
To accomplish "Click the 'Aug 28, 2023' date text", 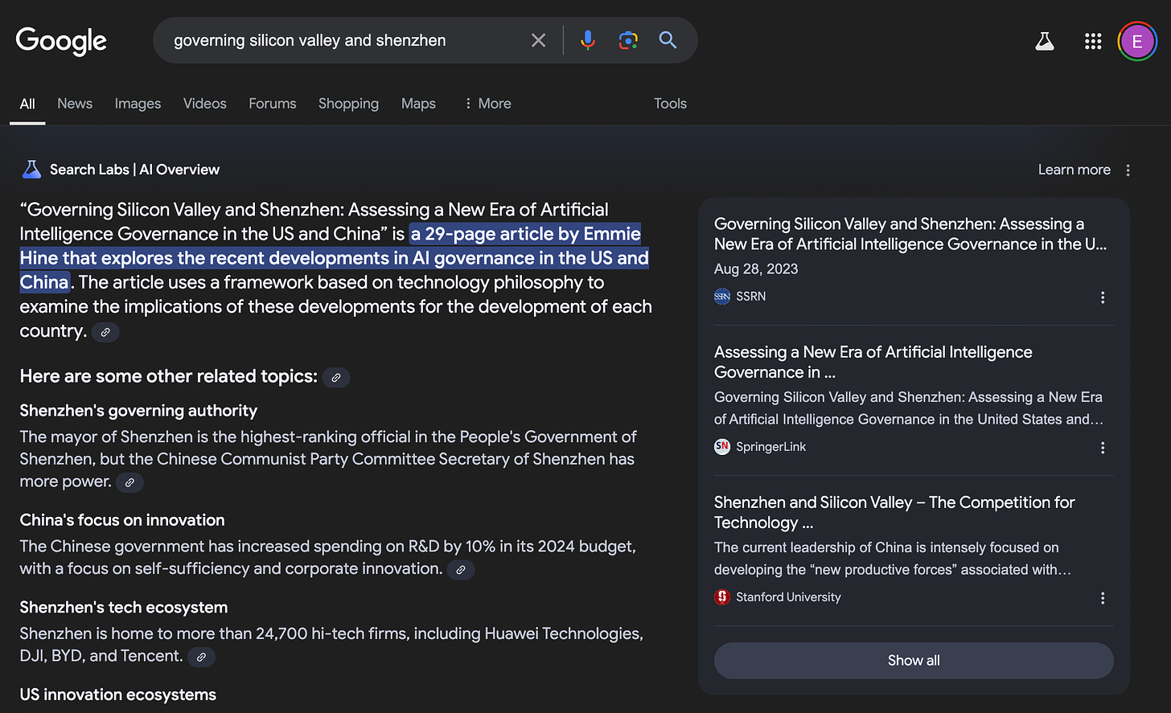I will click(756, 269).
